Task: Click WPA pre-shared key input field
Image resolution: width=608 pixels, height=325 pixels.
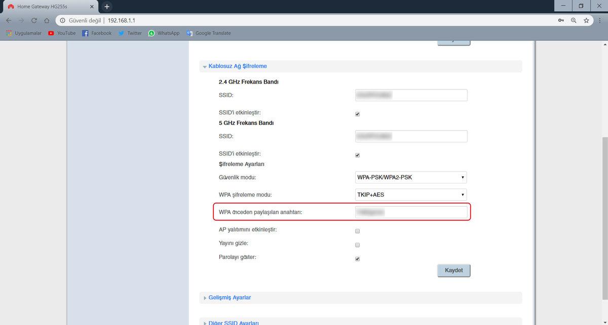Action: (x=411, y=212)
